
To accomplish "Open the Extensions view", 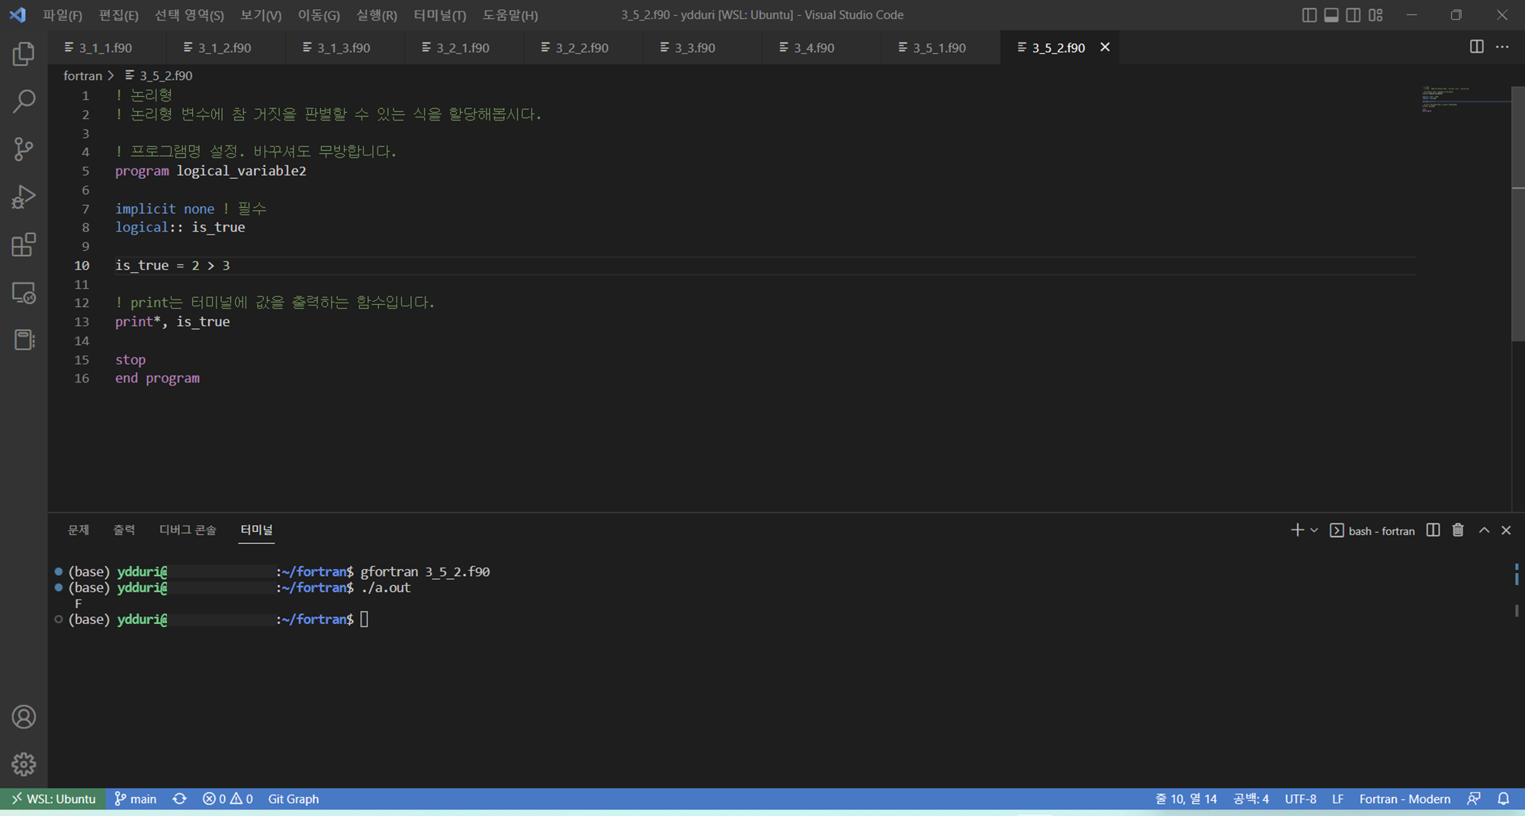I will pos(24,245).
